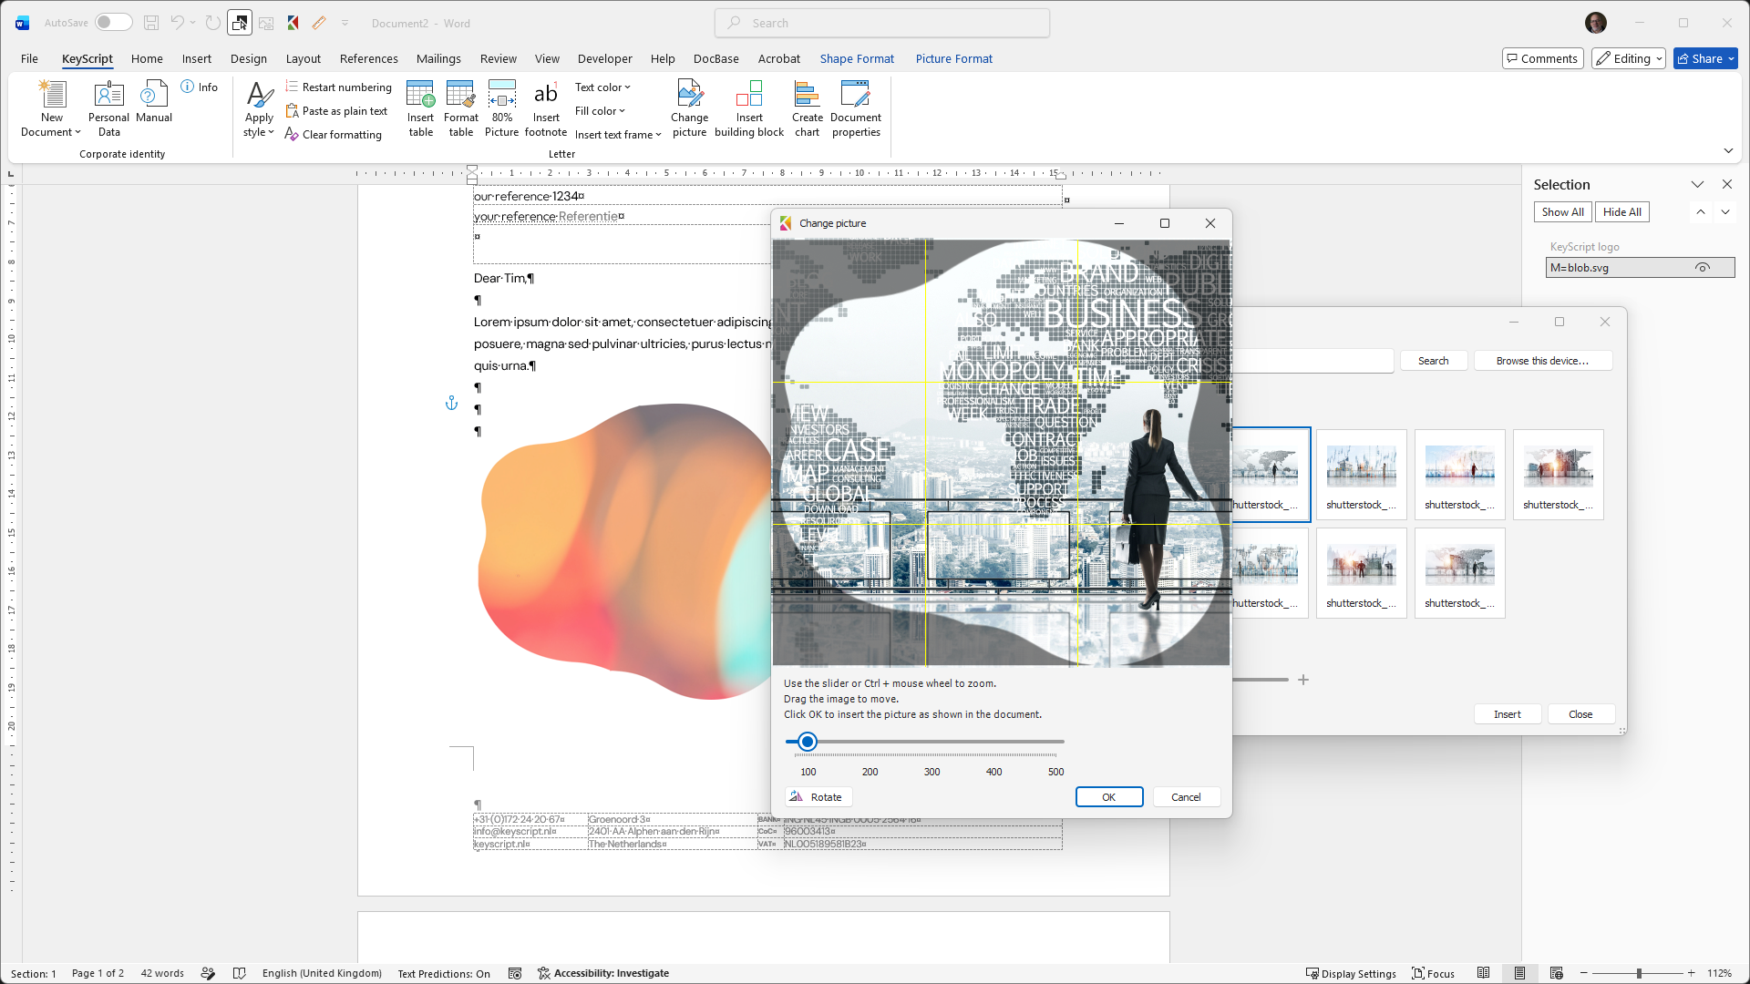Click OK in Change picture dialog
The image size is (1750, 984).
pos(1108,796)
